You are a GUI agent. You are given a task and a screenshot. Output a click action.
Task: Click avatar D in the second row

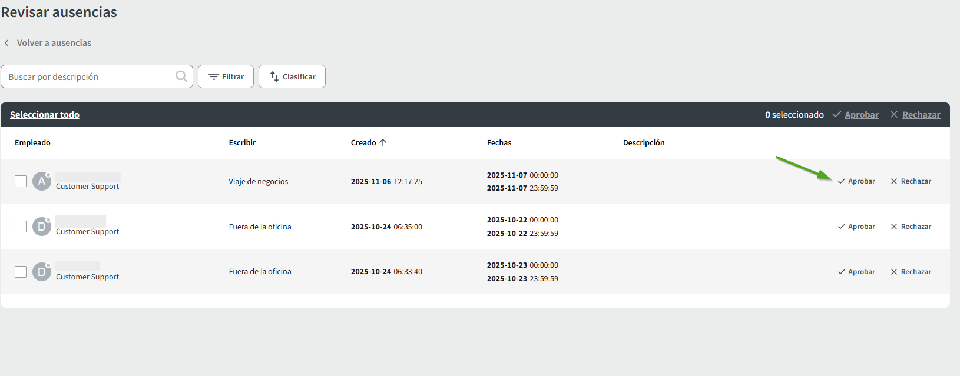[41, 227]
